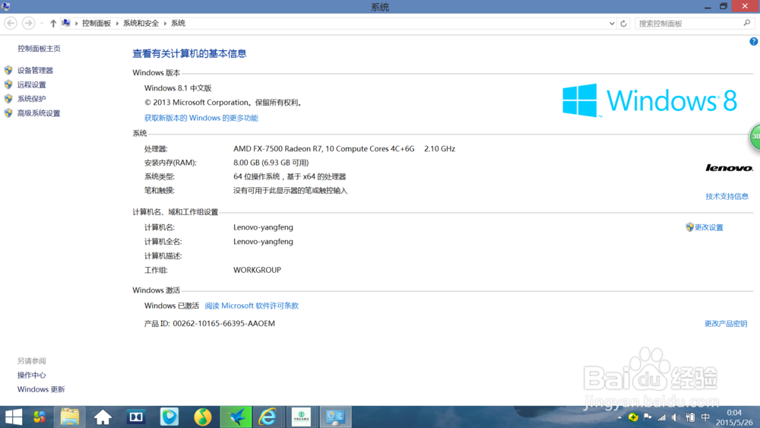
Task: Expand the chevron after 系统和安全 breadcrumb
Action: click(x=165, y=24)
